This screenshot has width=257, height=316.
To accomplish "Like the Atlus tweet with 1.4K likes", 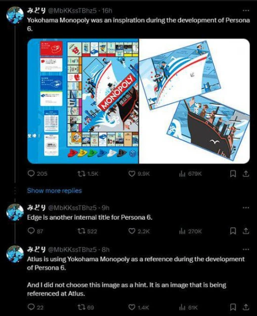I will 132,307.
